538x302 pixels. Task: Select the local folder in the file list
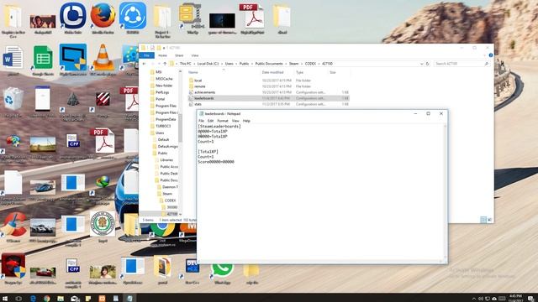pyautogui.click(x=198, y=81)
